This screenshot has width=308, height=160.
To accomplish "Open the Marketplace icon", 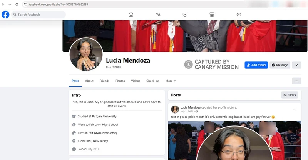I will coord(212,15).
